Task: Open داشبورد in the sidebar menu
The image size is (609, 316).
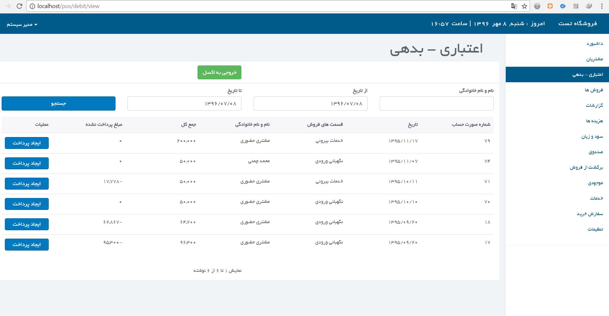Action: pos(594,44)
